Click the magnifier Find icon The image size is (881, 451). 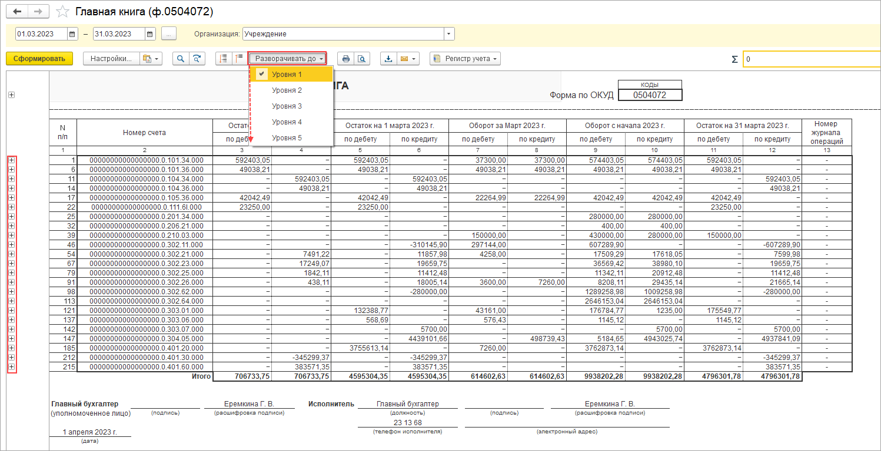click(x=180, y=59)
